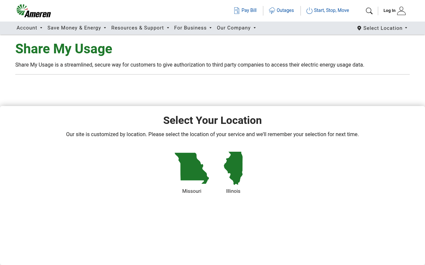
Task: Click the 'Our site is customized by location' text
Action: (x=212, y=134)
